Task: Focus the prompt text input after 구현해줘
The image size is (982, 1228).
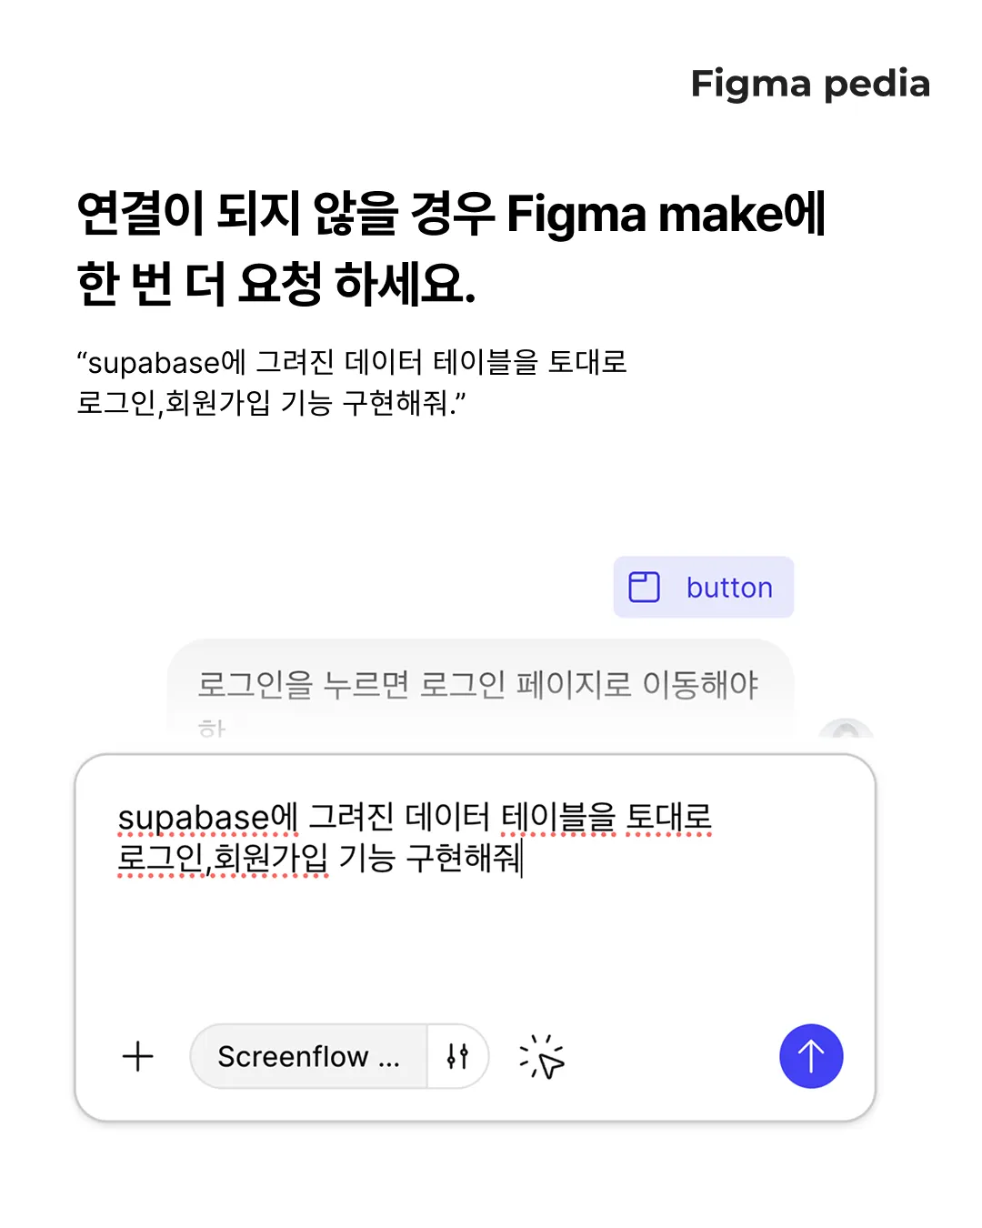Action: click(527, 858)
